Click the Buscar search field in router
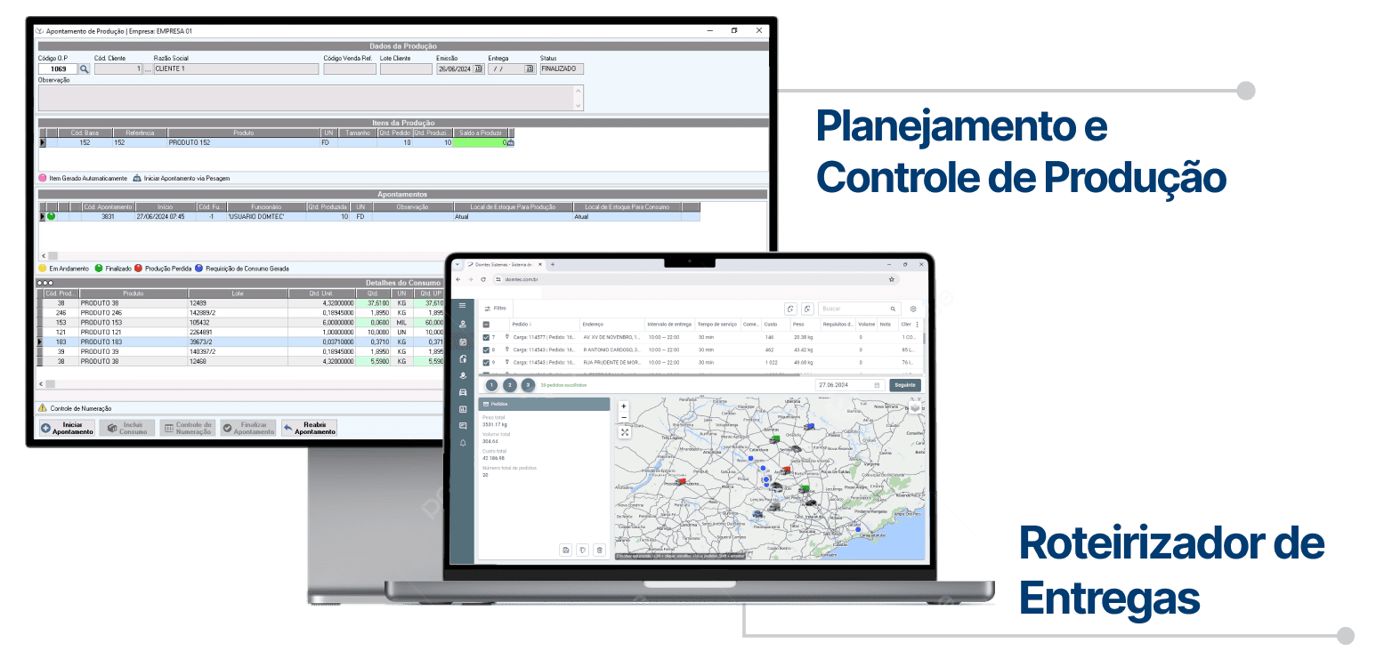Image resolution: width=1376 pixels, height=651 pixels. [x=858, y=309]
